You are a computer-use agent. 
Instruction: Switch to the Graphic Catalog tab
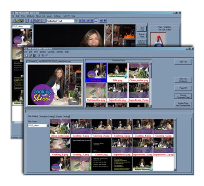click(x=62, y=116)
